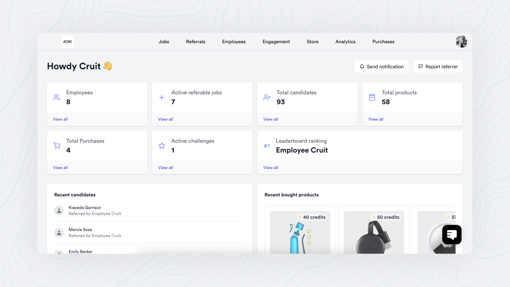Click Kiayada Garrison's avatar icon
Viewport: 510px width, 287px height.
[x=59, y=210]
